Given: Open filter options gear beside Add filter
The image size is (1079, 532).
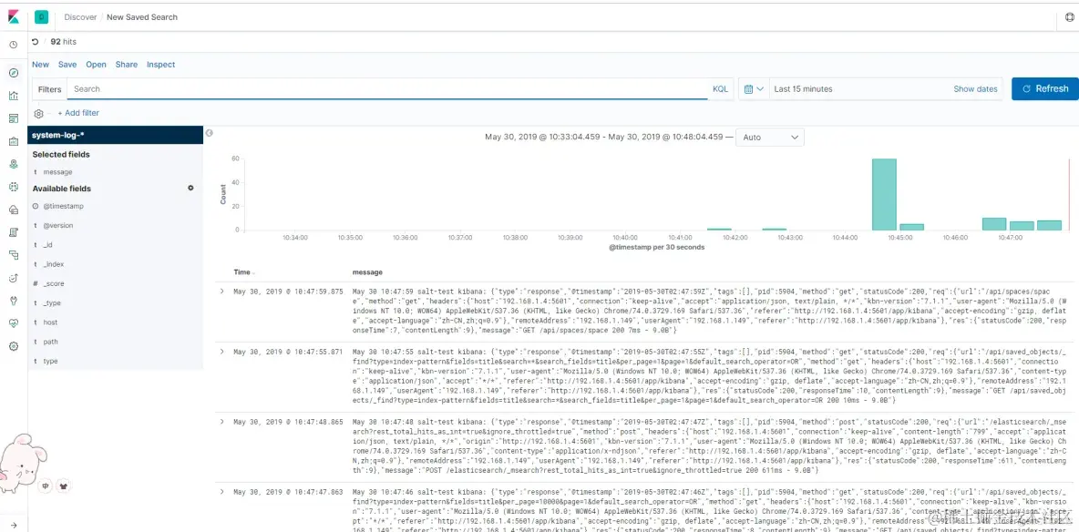Looking at the screenshot, I should (x=38, y=113).
